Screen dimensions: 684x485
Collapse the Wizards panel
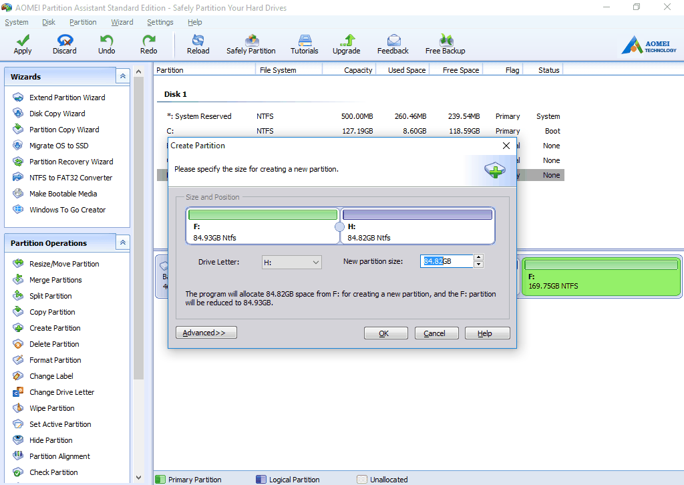123,76
